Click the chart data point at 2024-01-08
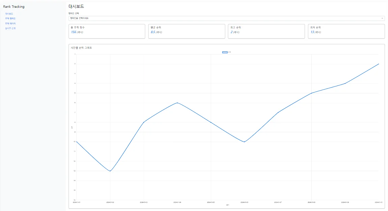The width and height of the screenshot is (388, 211). tap(311, 93)
